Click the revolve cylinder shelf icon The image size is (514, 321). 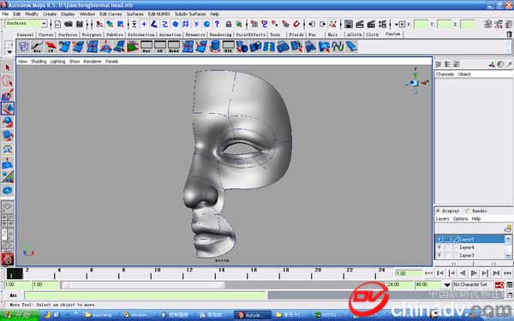215,46
